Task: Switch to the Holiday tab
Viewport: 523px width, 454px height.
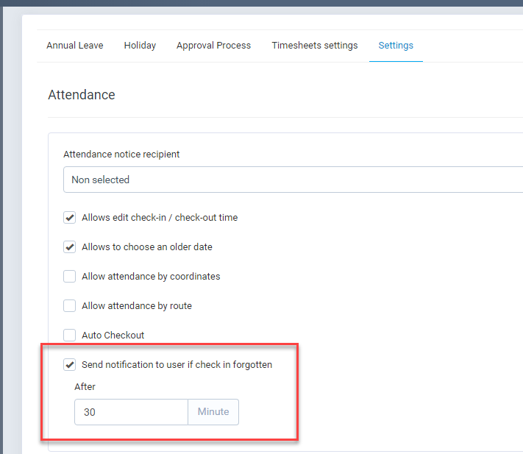Action: coord(140,46)
